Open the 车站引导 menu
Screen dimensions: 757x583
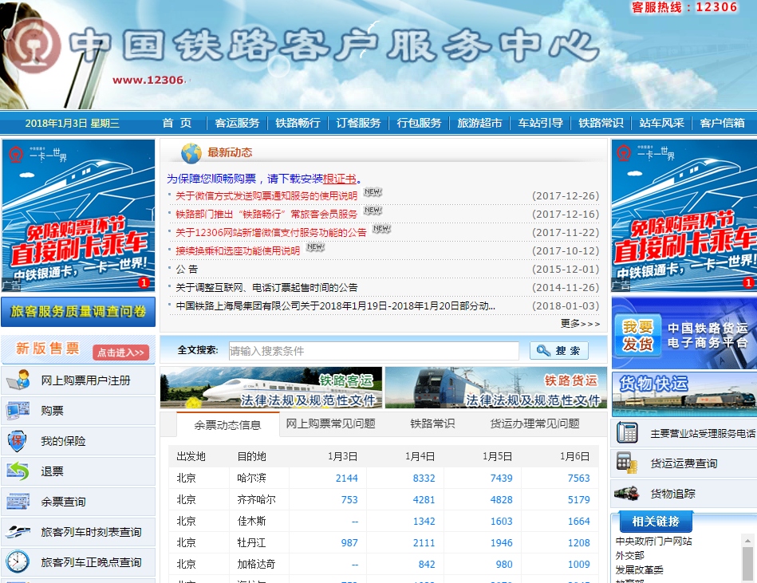click(x=540, y=123)
